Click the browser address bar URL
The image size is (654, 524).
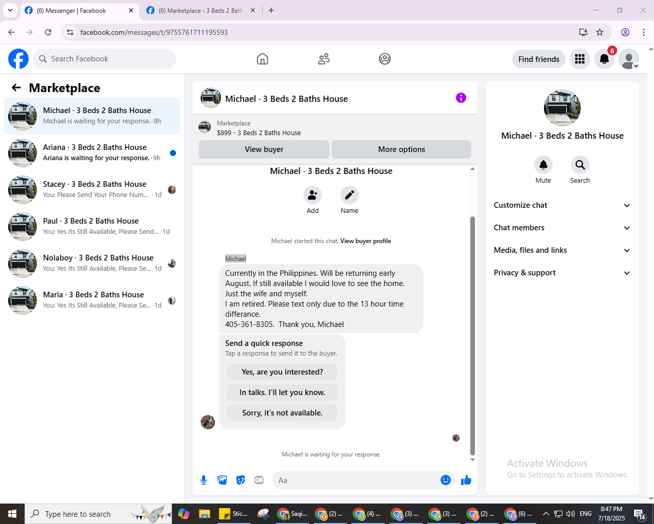154,32
